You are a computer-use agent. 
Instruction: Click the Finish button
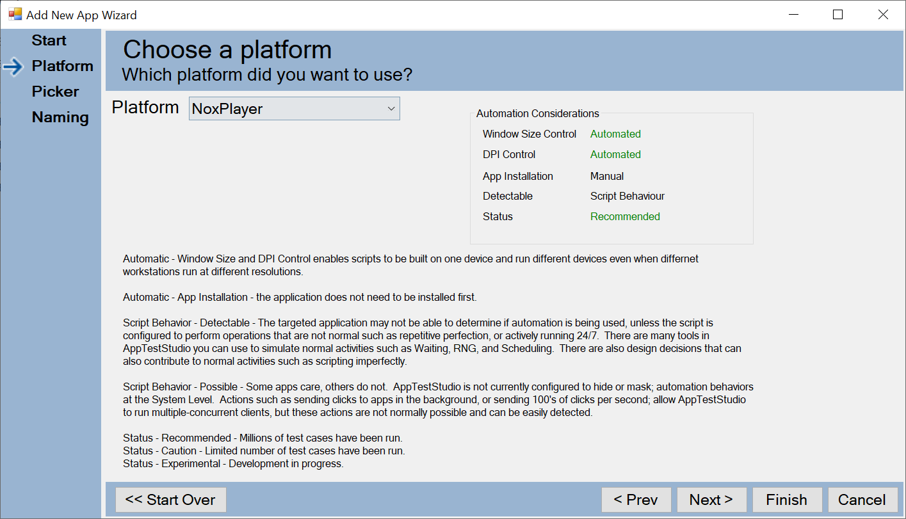786,500
